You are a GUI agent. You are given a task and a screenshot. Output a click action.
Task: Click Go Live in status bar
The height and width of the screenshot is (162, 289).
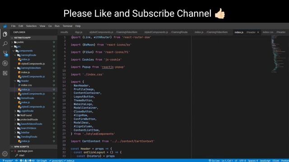[214, 161]
